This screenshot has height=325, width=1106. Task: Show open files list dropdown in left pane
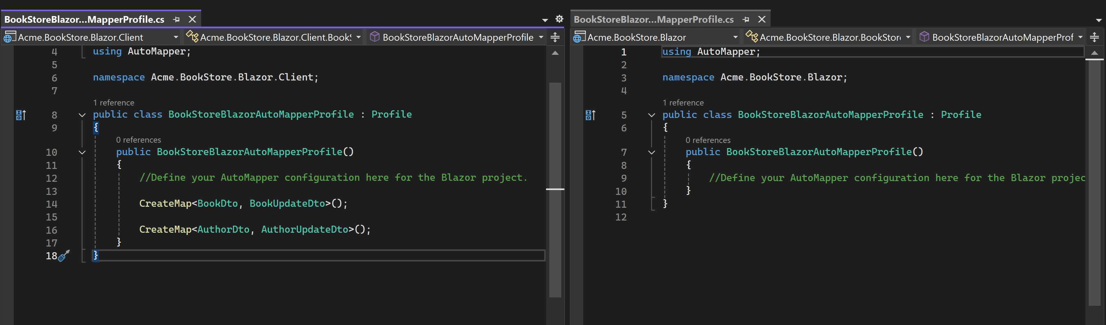click(545, 20)
